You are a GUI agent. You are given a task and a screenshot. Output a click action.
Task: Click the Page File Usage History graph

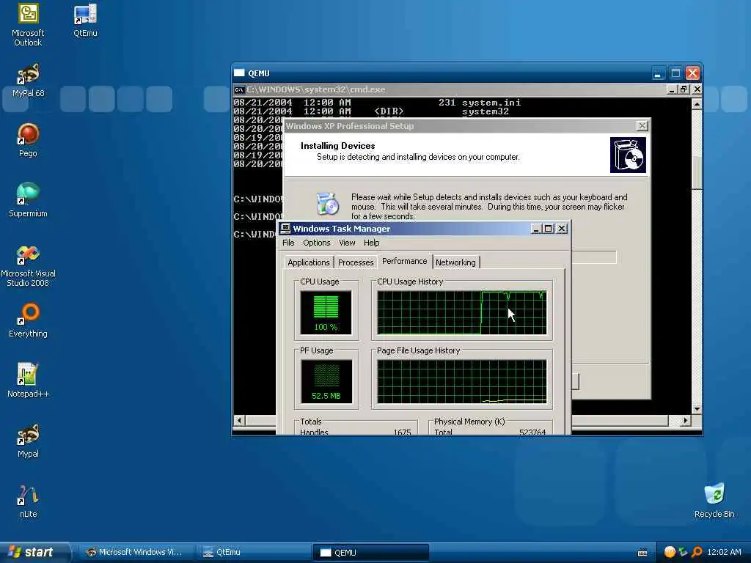coord(462,381)
